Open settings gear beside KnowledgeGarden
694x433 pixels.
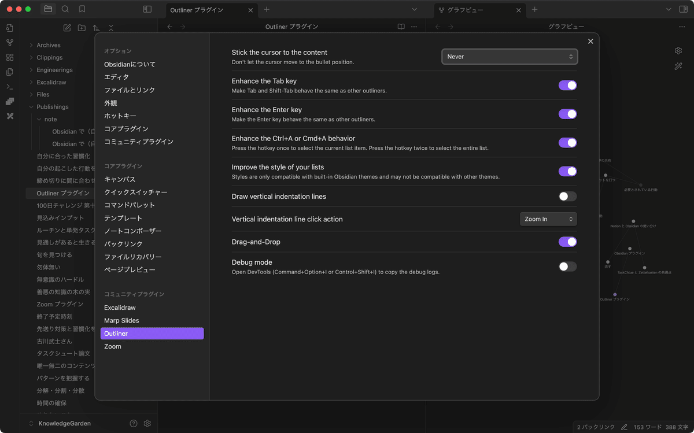tap(147, 423)
